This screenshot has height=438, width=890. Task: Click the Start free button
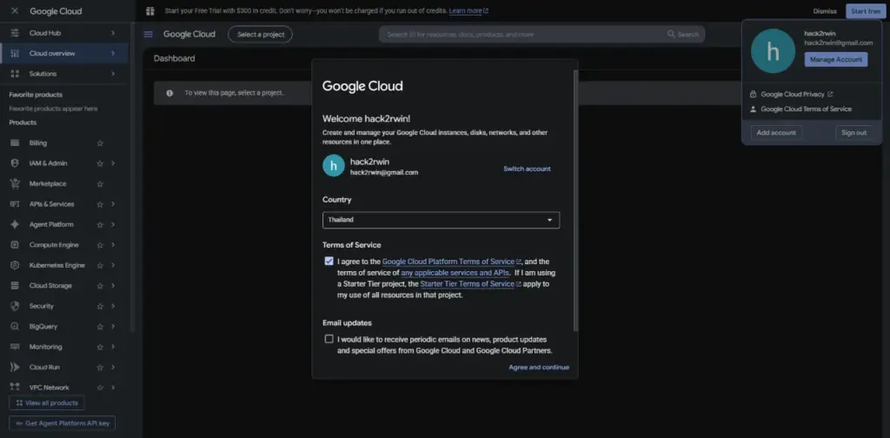pyautogui.click(x=866, y=10)
